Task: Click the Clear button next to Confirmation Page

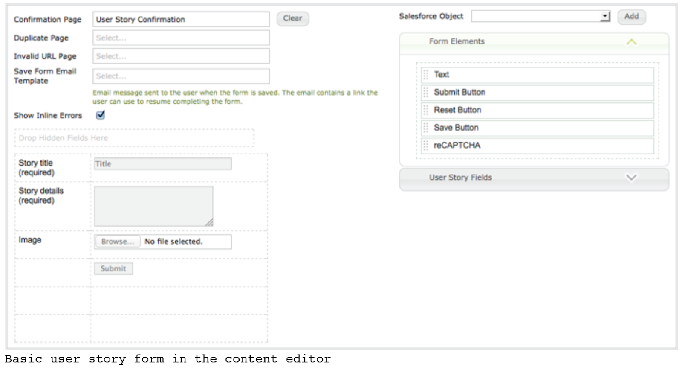Action: (292, 19)
